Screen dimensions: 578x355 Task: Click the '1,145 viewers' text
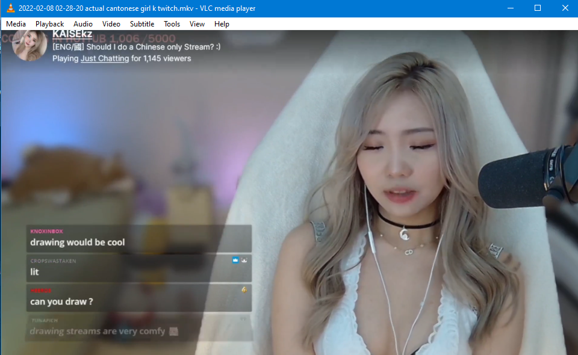[x=167, y=58]
